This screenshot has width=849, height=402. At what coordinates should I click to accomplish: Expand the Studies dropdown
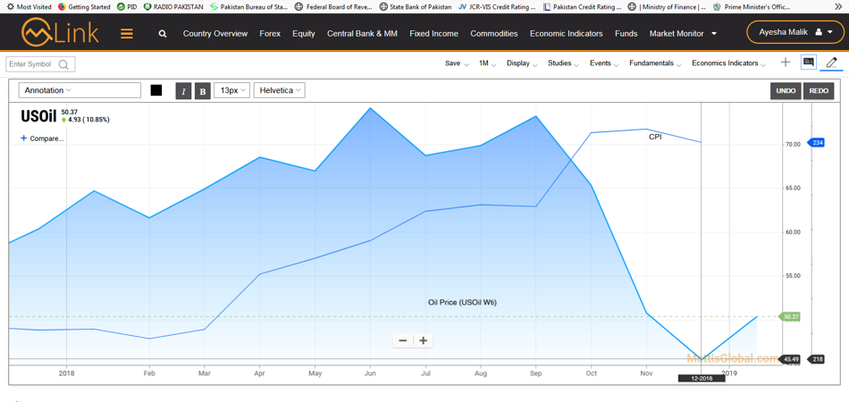(x=563, y=63)
